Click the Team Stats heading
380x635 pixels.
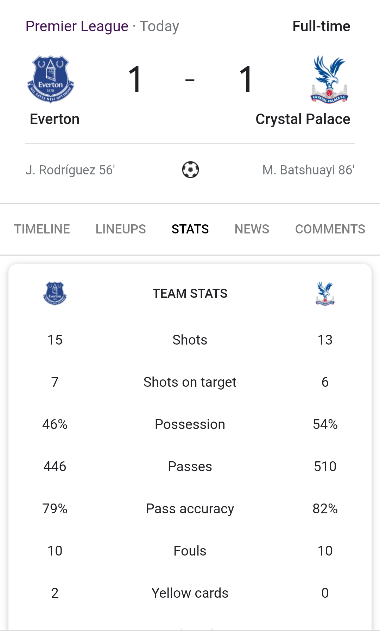click(190, 294)
